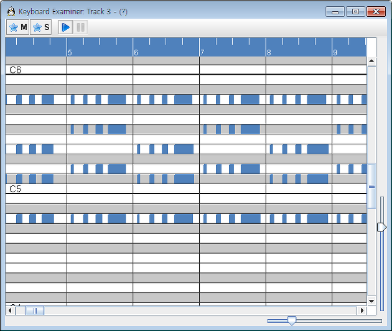Click the C6 key row label
The height and width of the screenshot is (331, 392).
pos(15,70)
